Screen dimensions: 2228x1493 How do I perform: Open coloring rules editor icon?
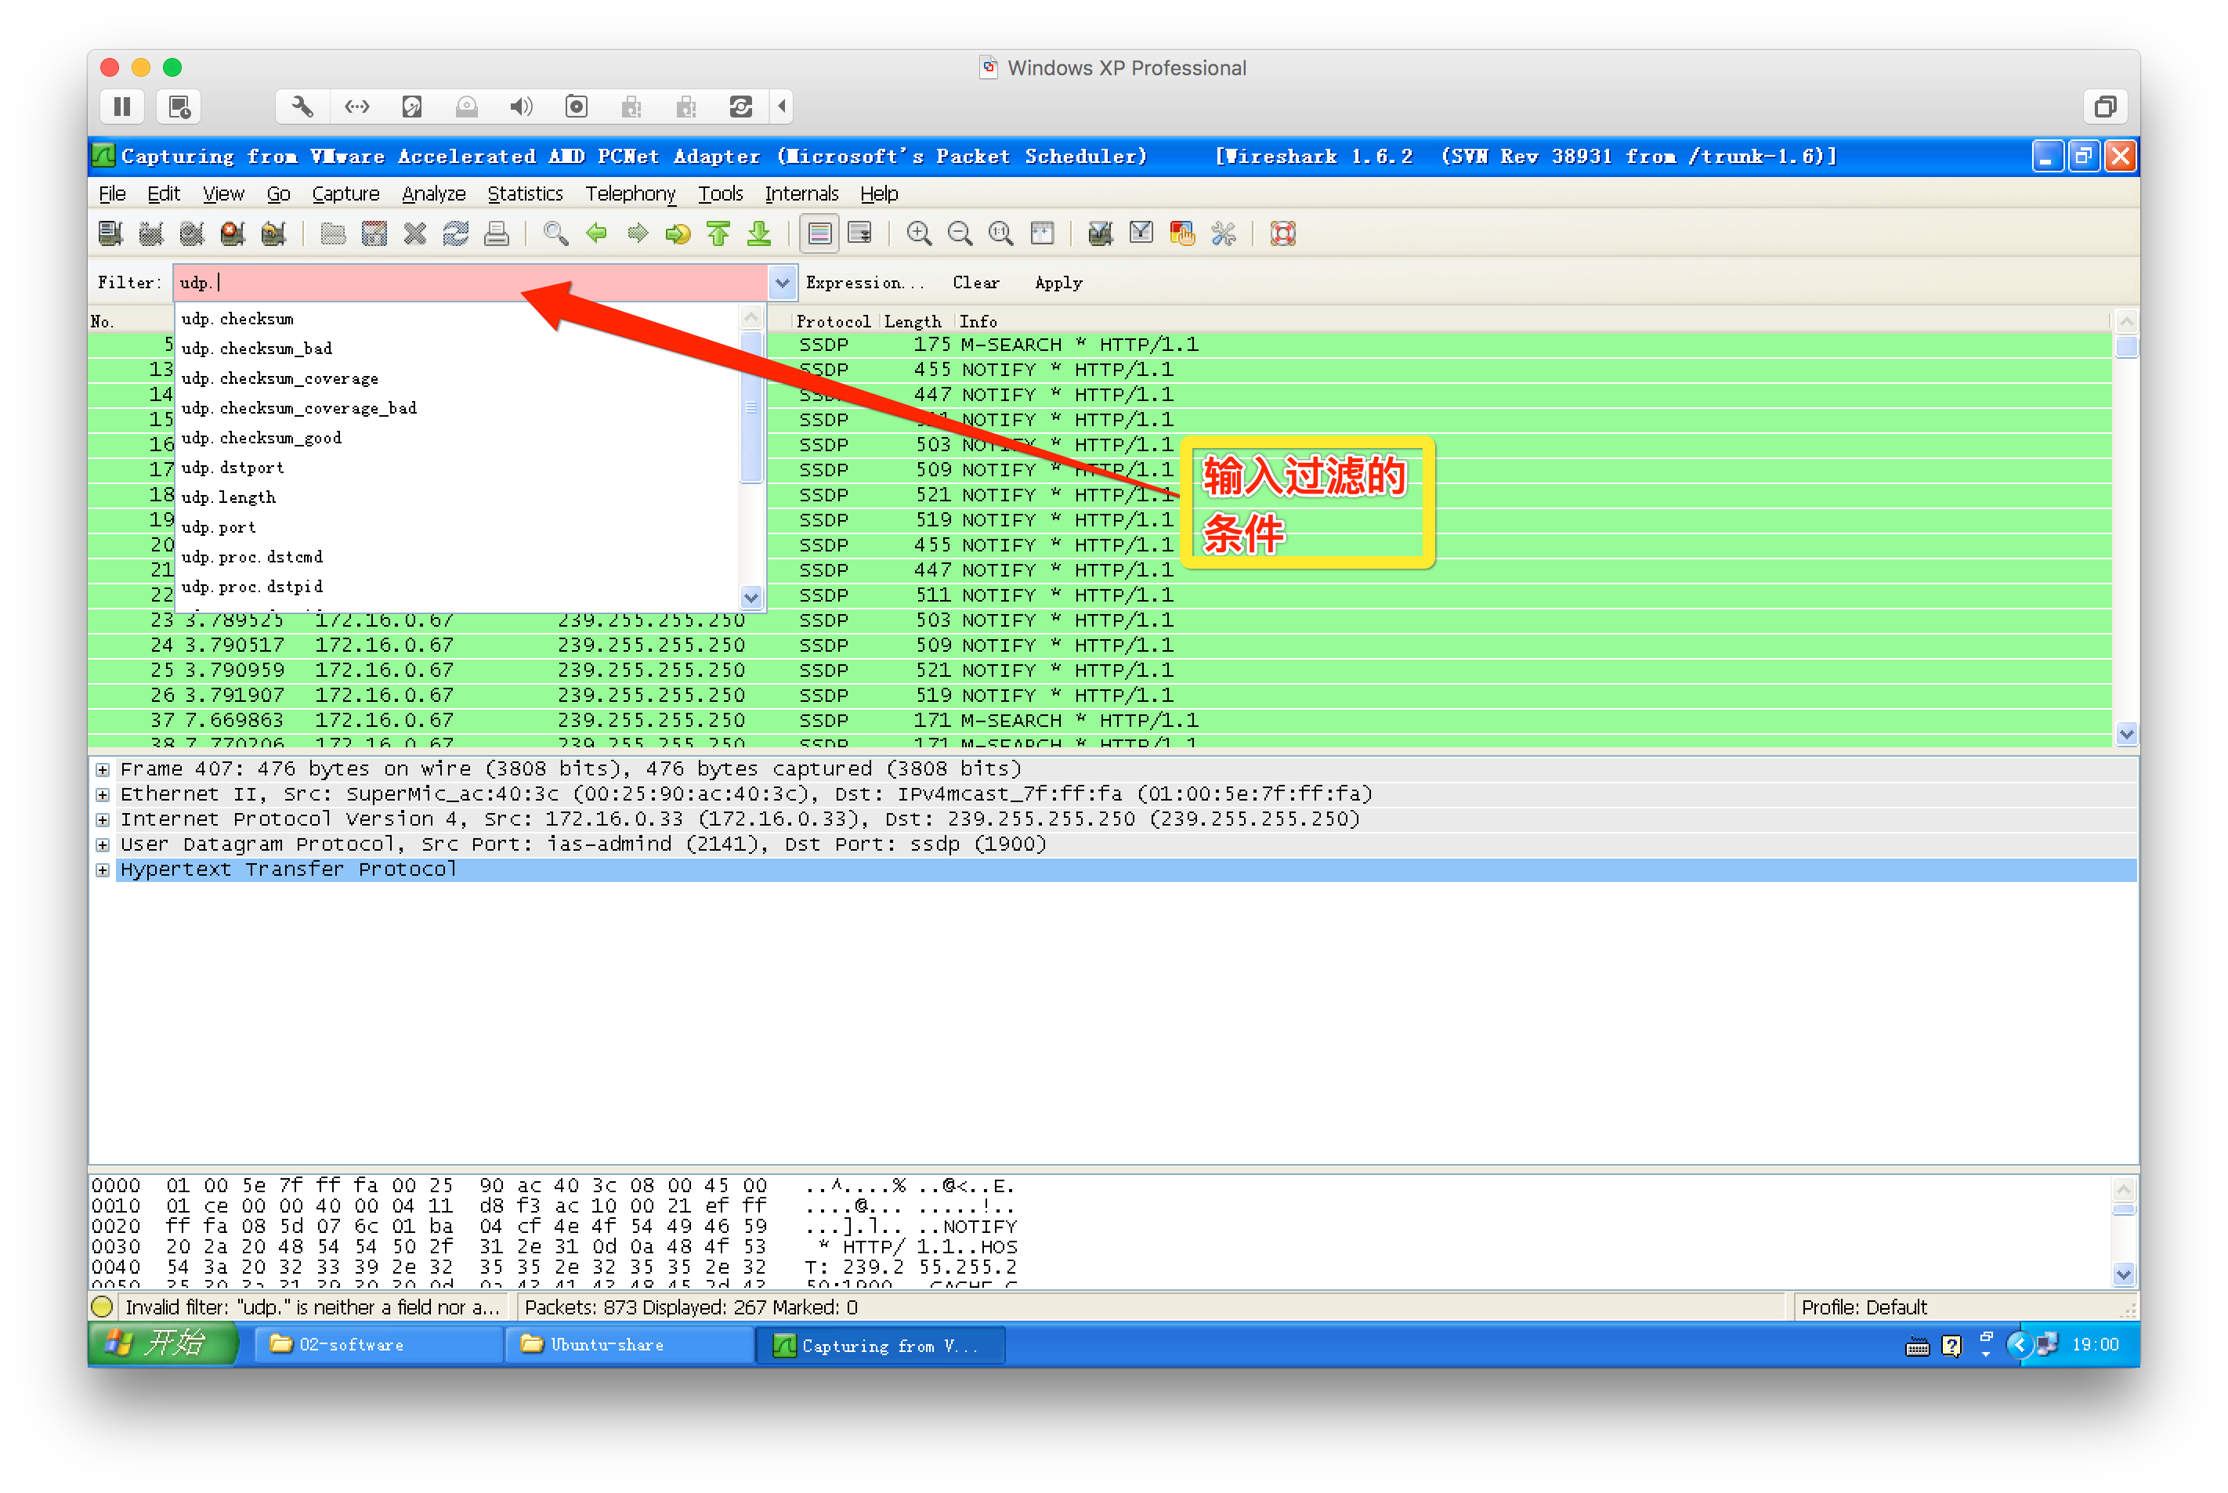(1183, 233)
